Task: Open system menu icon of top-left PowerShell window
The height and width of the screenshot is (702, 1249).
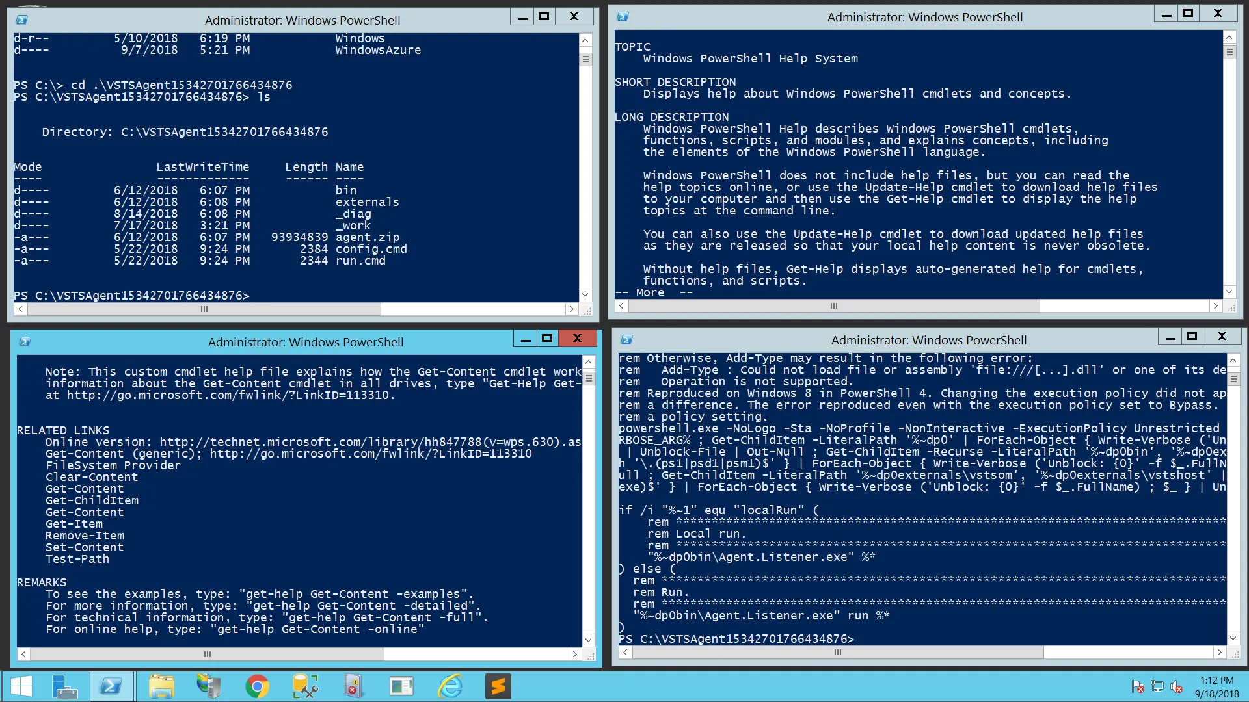Action: [21, 20]
